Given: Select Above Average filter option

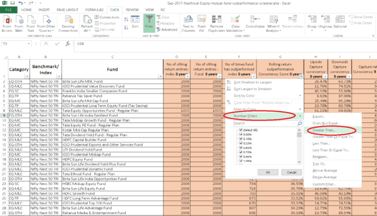Looking at the screenshot, I should tap(333, 170).
